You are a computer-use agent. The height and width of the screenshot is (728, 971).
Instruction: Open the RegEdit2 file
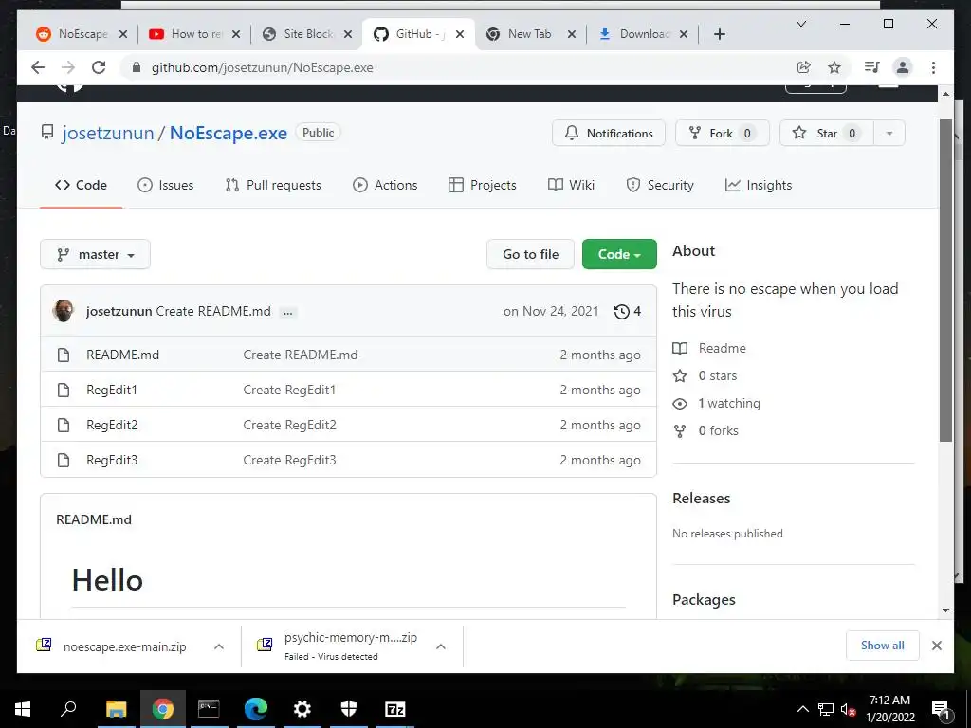tap(112, 426)
